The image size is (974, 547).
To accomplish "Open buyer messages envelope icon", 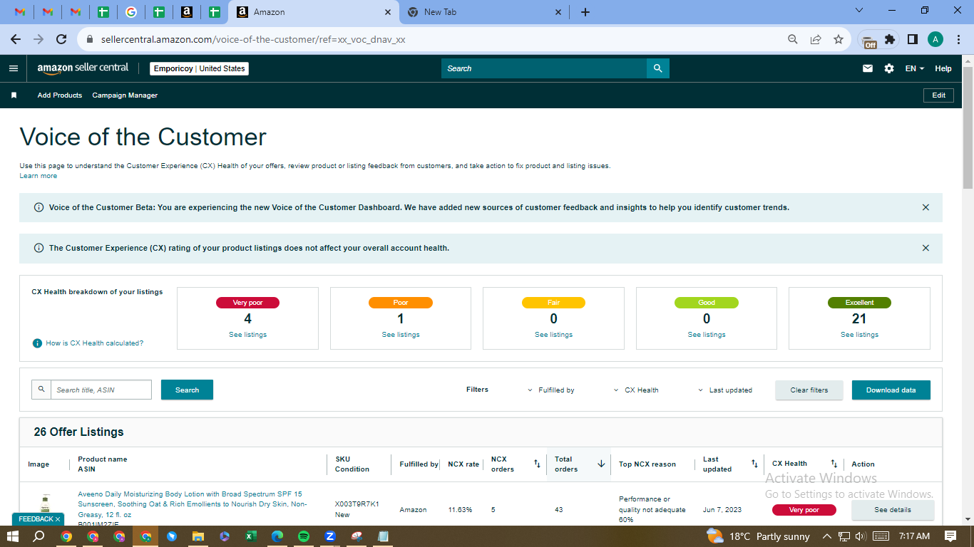I will (868, 68).
